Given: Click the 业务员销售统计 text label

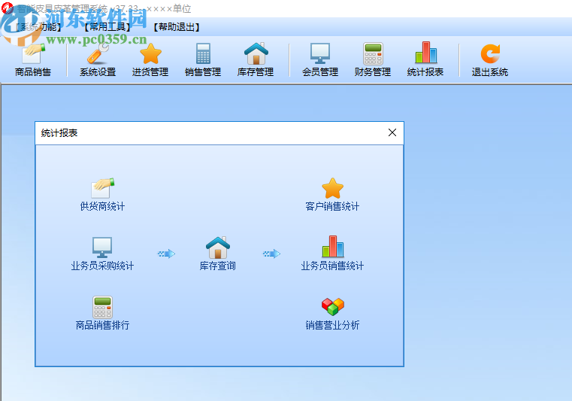Looking at the screenshot, I should pos(332,266).
